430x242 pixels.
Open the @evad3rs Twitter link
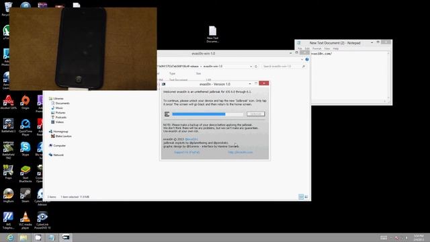tap(191, 139)
